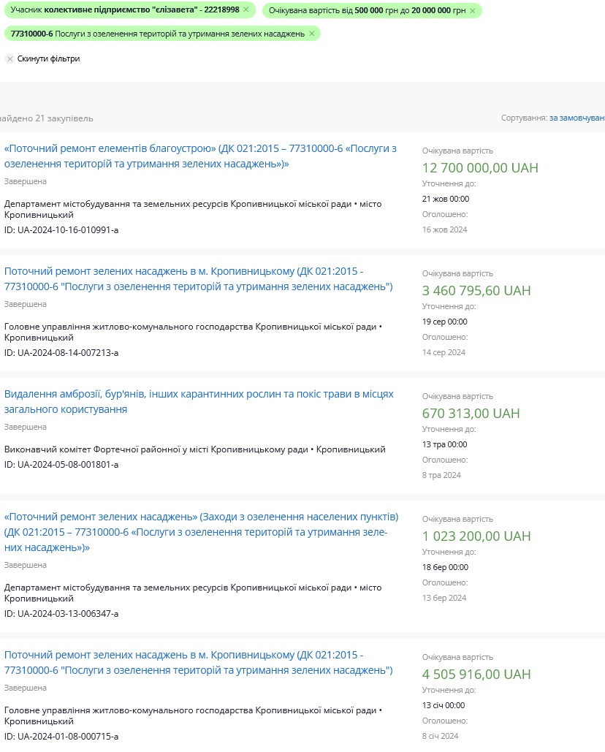Remove the participant filter chip "єлізавета"
The image size is (605, 752).
[246, 10]
